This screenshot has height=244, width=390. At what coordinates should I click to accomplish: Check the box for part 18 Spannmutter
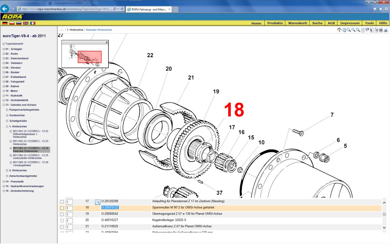(x=62, y=208)
